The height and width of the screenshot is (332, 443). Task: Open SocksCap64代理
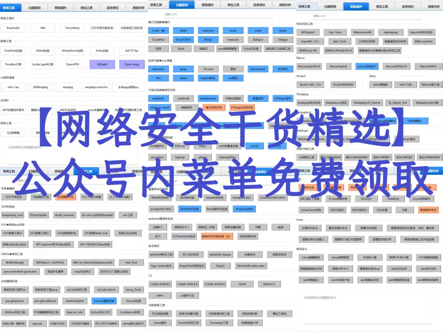tap(43, 64)
